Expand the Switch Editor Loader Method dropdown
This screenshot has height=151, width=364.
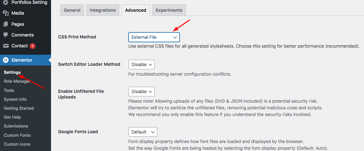(x=141, y=65)
